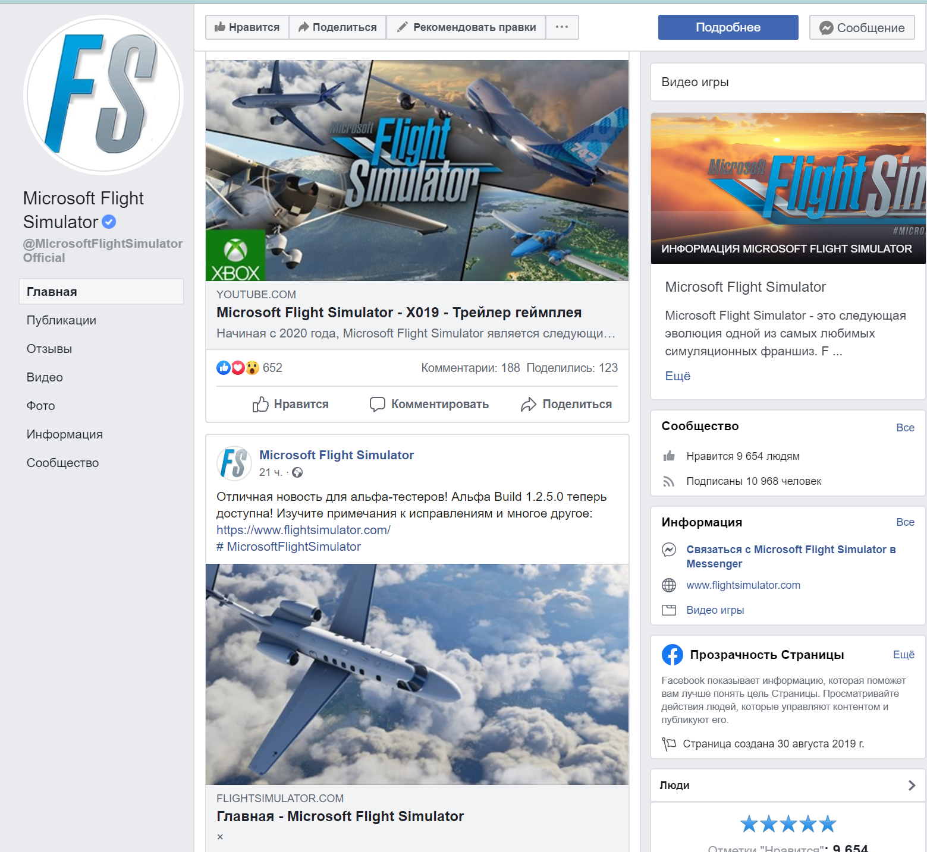This screenshot has height=852, width=927.
Task: Open Сообщение messenger button
Action: [x=862, y=27]
